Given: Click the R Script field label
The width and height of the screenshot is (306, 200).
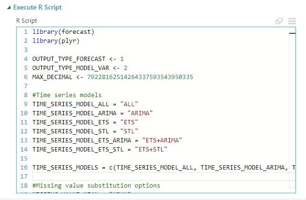Looking at the screenshot, I should (27, 21).
